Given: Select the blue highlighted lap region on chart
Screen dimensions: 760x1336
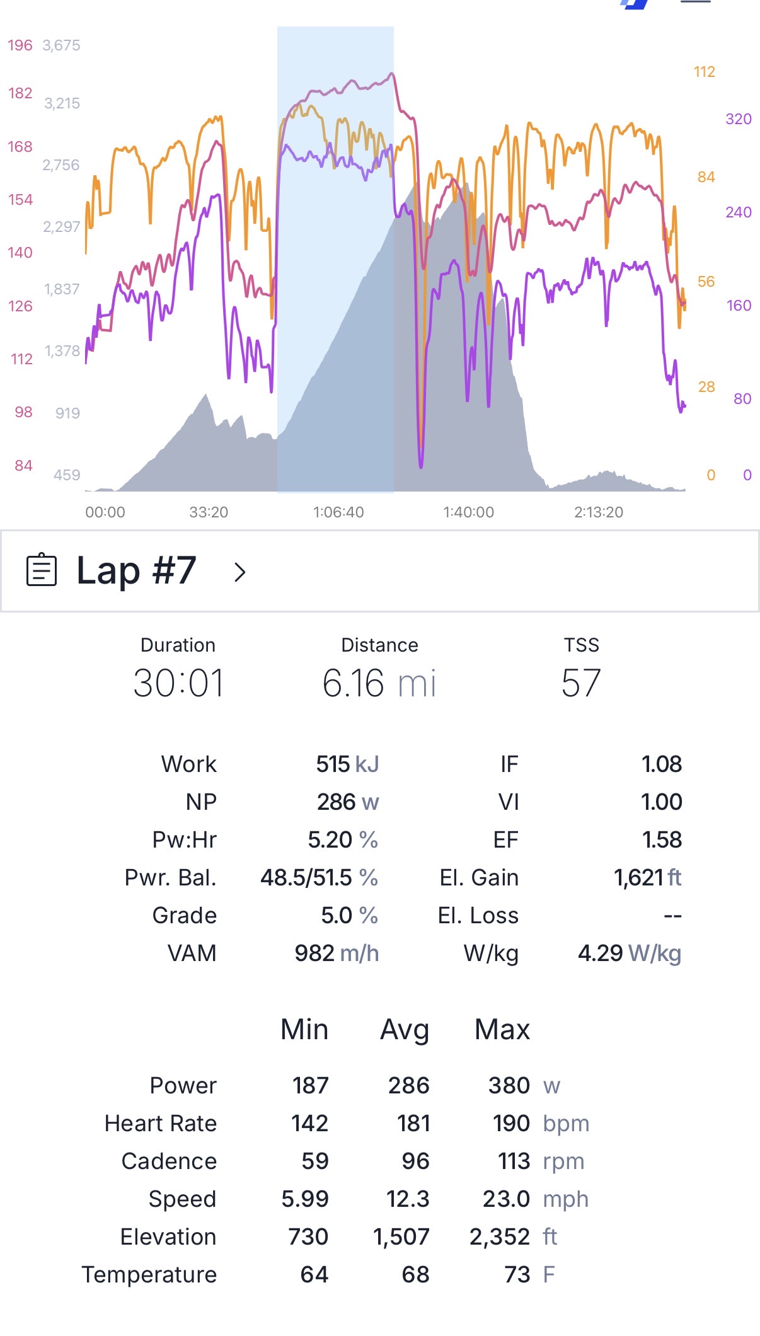Looking at the screenshot, I should point(335,259).
